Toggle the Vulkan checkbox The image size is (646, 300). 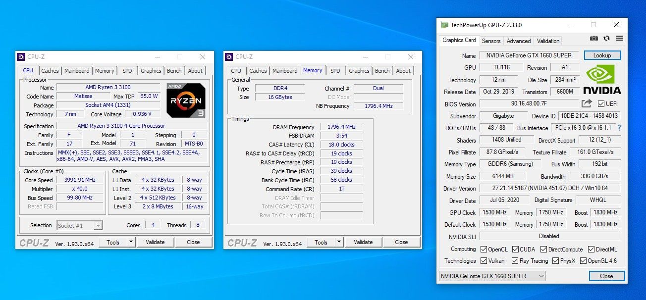tap(484, 261)
